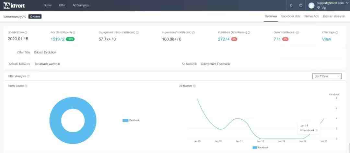The image size is (350, 153).
Task: Select the Native Ads tab
Action: click(311, 16)
